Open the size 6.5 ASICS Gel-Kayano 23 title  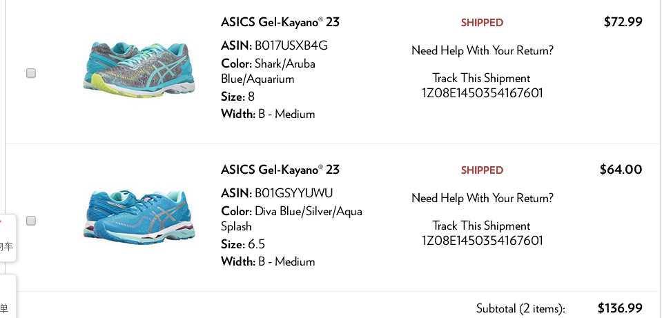click(x=280, y=170)
